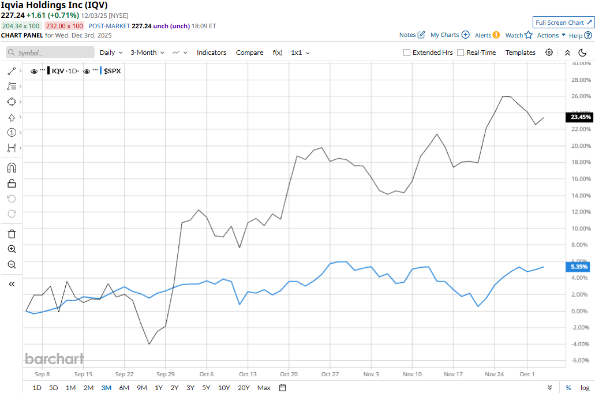The height and width of the screenshot is (393, 595).
Task: Click the lock drawings icon
Action: pos(12,183)
